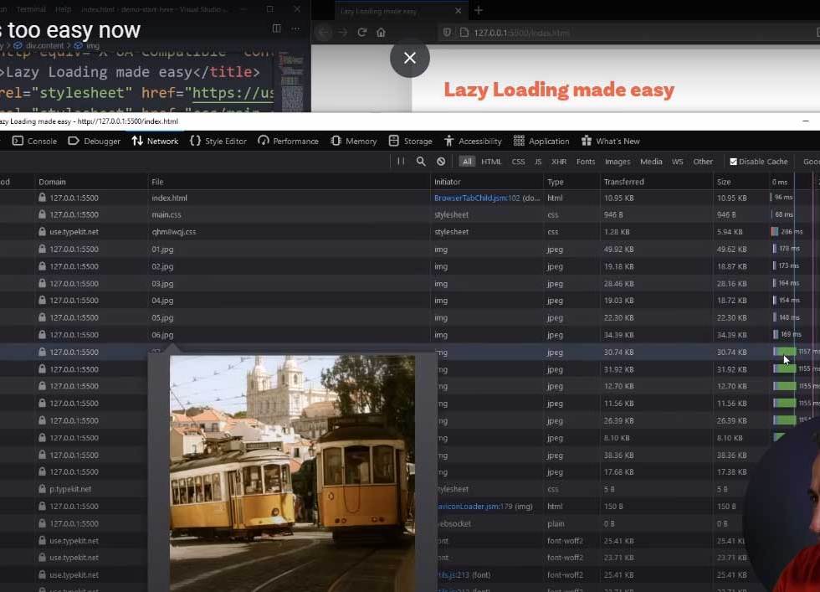This screenshot has height=592, width=820.
Task: Click the tracking protection shield icon
Action: [x=448, y=33]
